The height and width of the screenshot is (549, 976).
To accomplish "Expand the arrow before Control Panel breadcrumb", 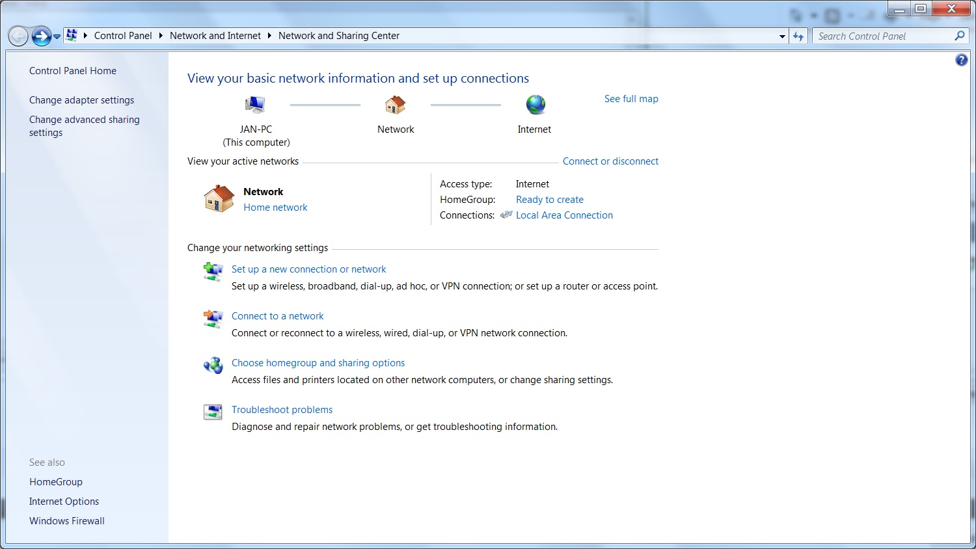I will pyautogui.click(x=85, y=36).
